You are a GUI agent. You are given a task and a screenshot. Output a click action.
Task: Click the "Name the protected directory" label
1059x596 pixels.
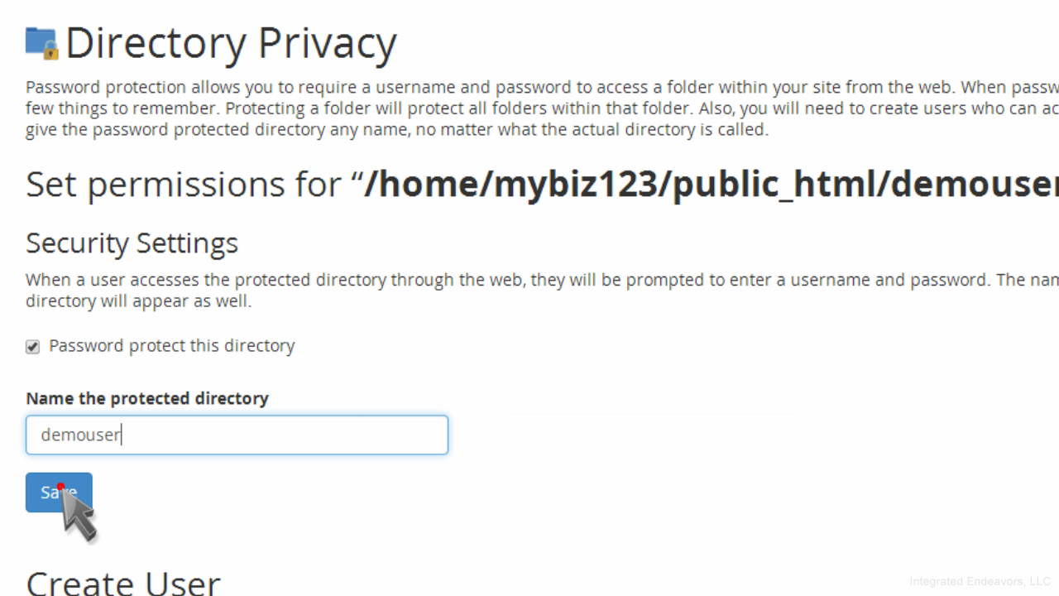pos(147,398)
